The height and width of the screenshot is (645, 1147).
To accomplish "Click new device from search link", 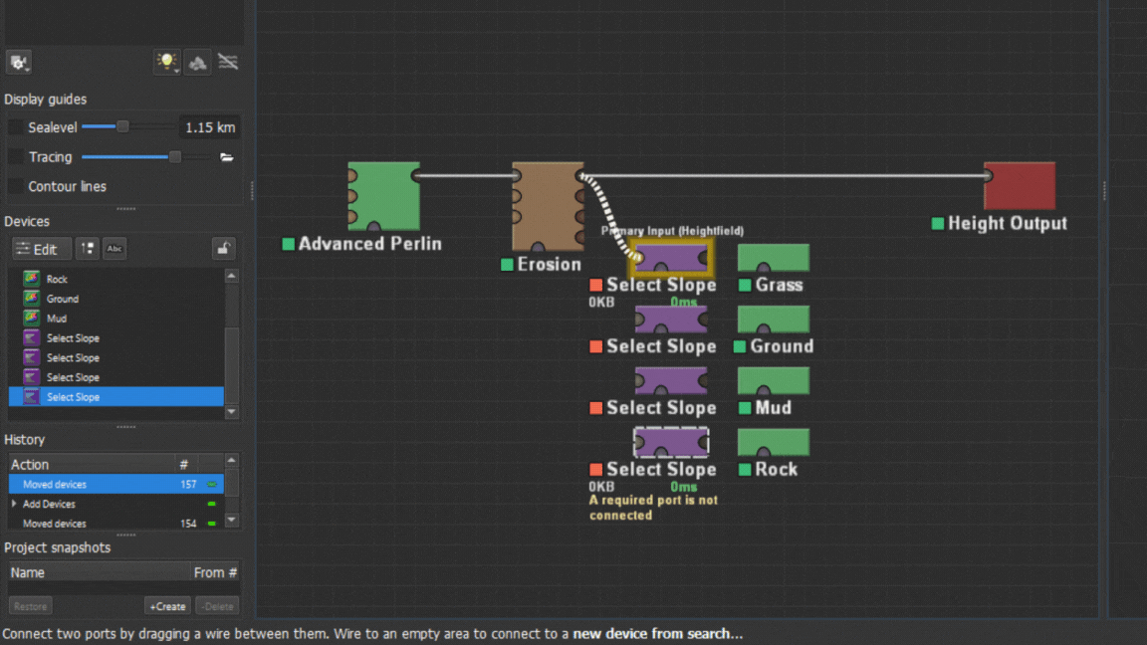I will pyautogui.click(x=657, y=634).
